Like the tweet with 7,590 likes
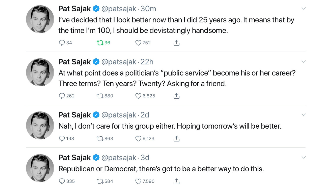Image resolution: width=323 pixels, height=190 pixels. pyautogui.click(x=138, y=181)
